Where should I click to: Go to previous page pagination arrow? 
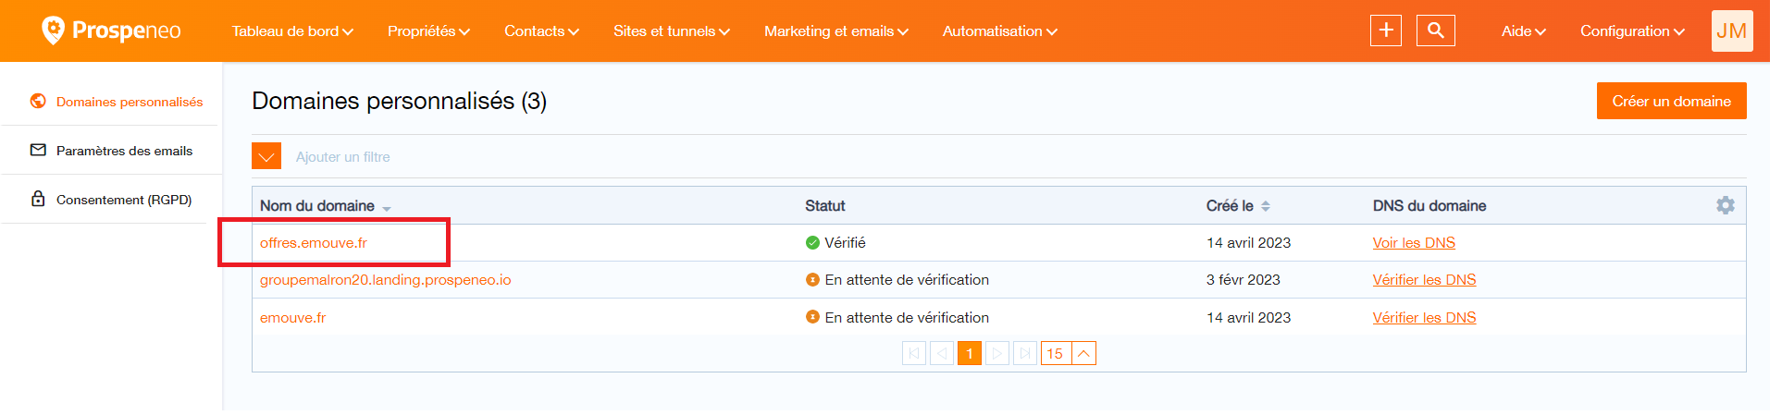942,353
